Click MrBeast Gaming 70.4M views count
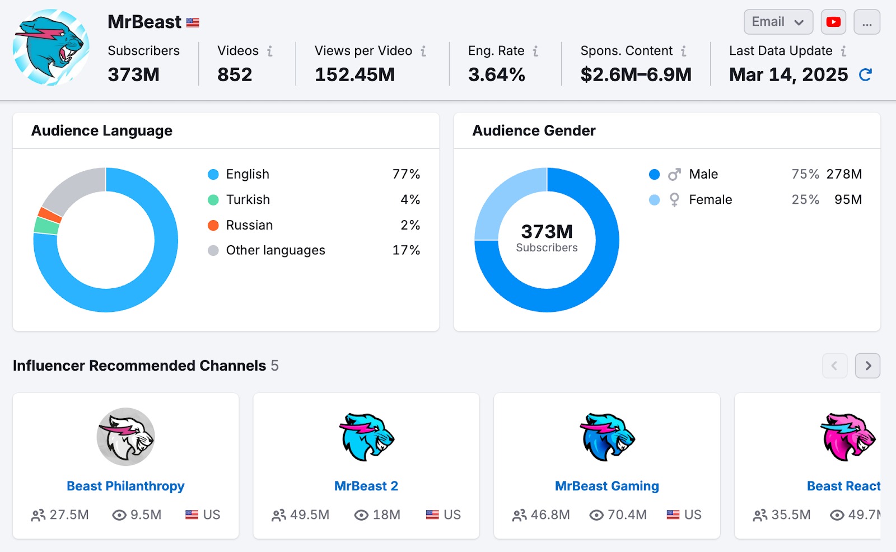896x552 pixels. [x=627, y=515]
